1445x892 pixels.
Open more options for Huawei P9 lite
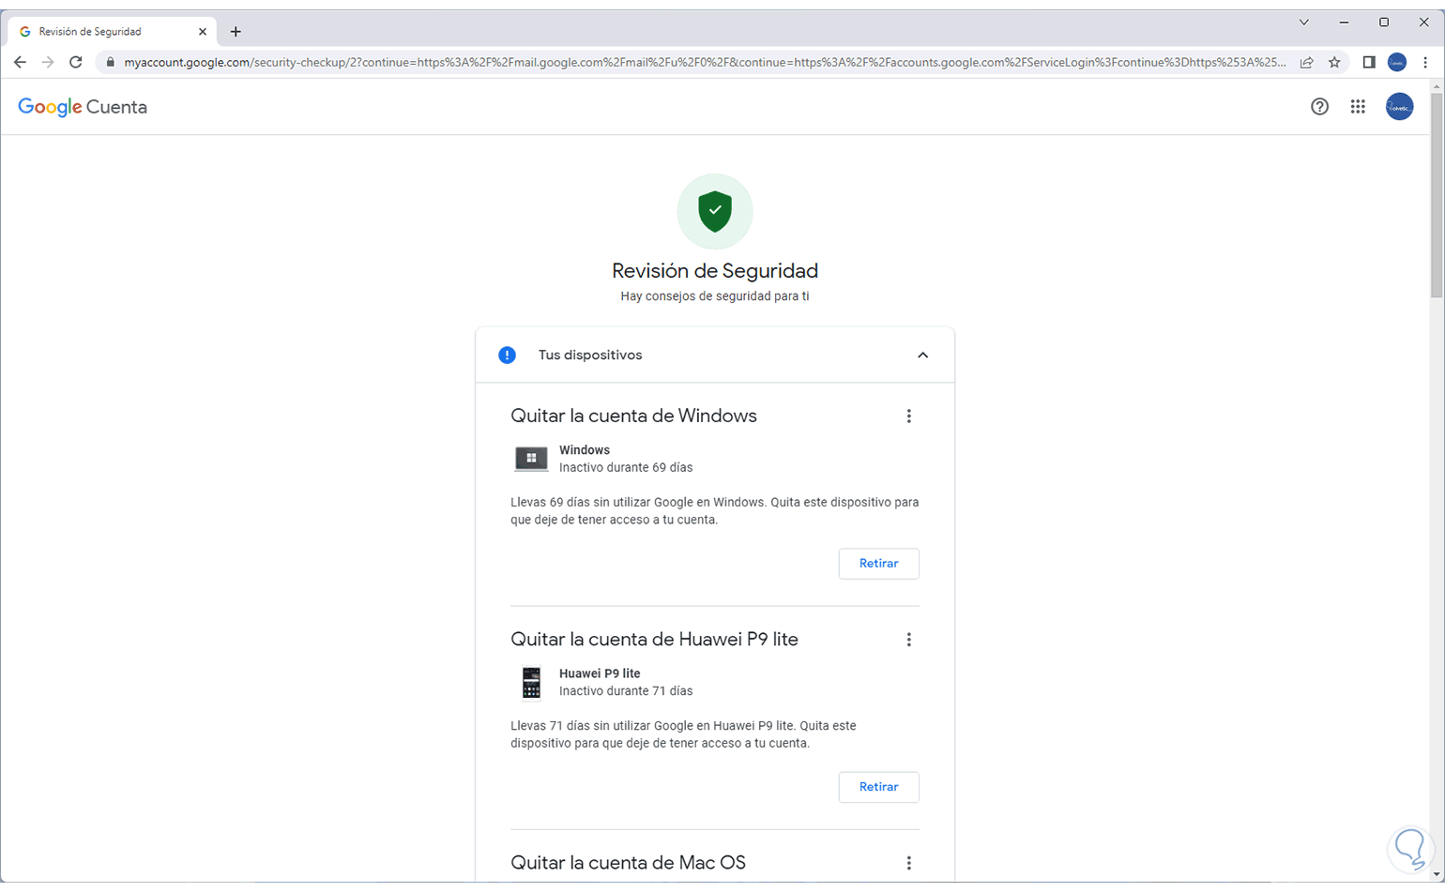click(908, 640)
